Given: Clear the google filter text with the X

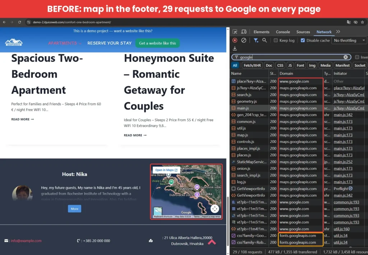Looking at the screenshot, I should click(345, 57).
